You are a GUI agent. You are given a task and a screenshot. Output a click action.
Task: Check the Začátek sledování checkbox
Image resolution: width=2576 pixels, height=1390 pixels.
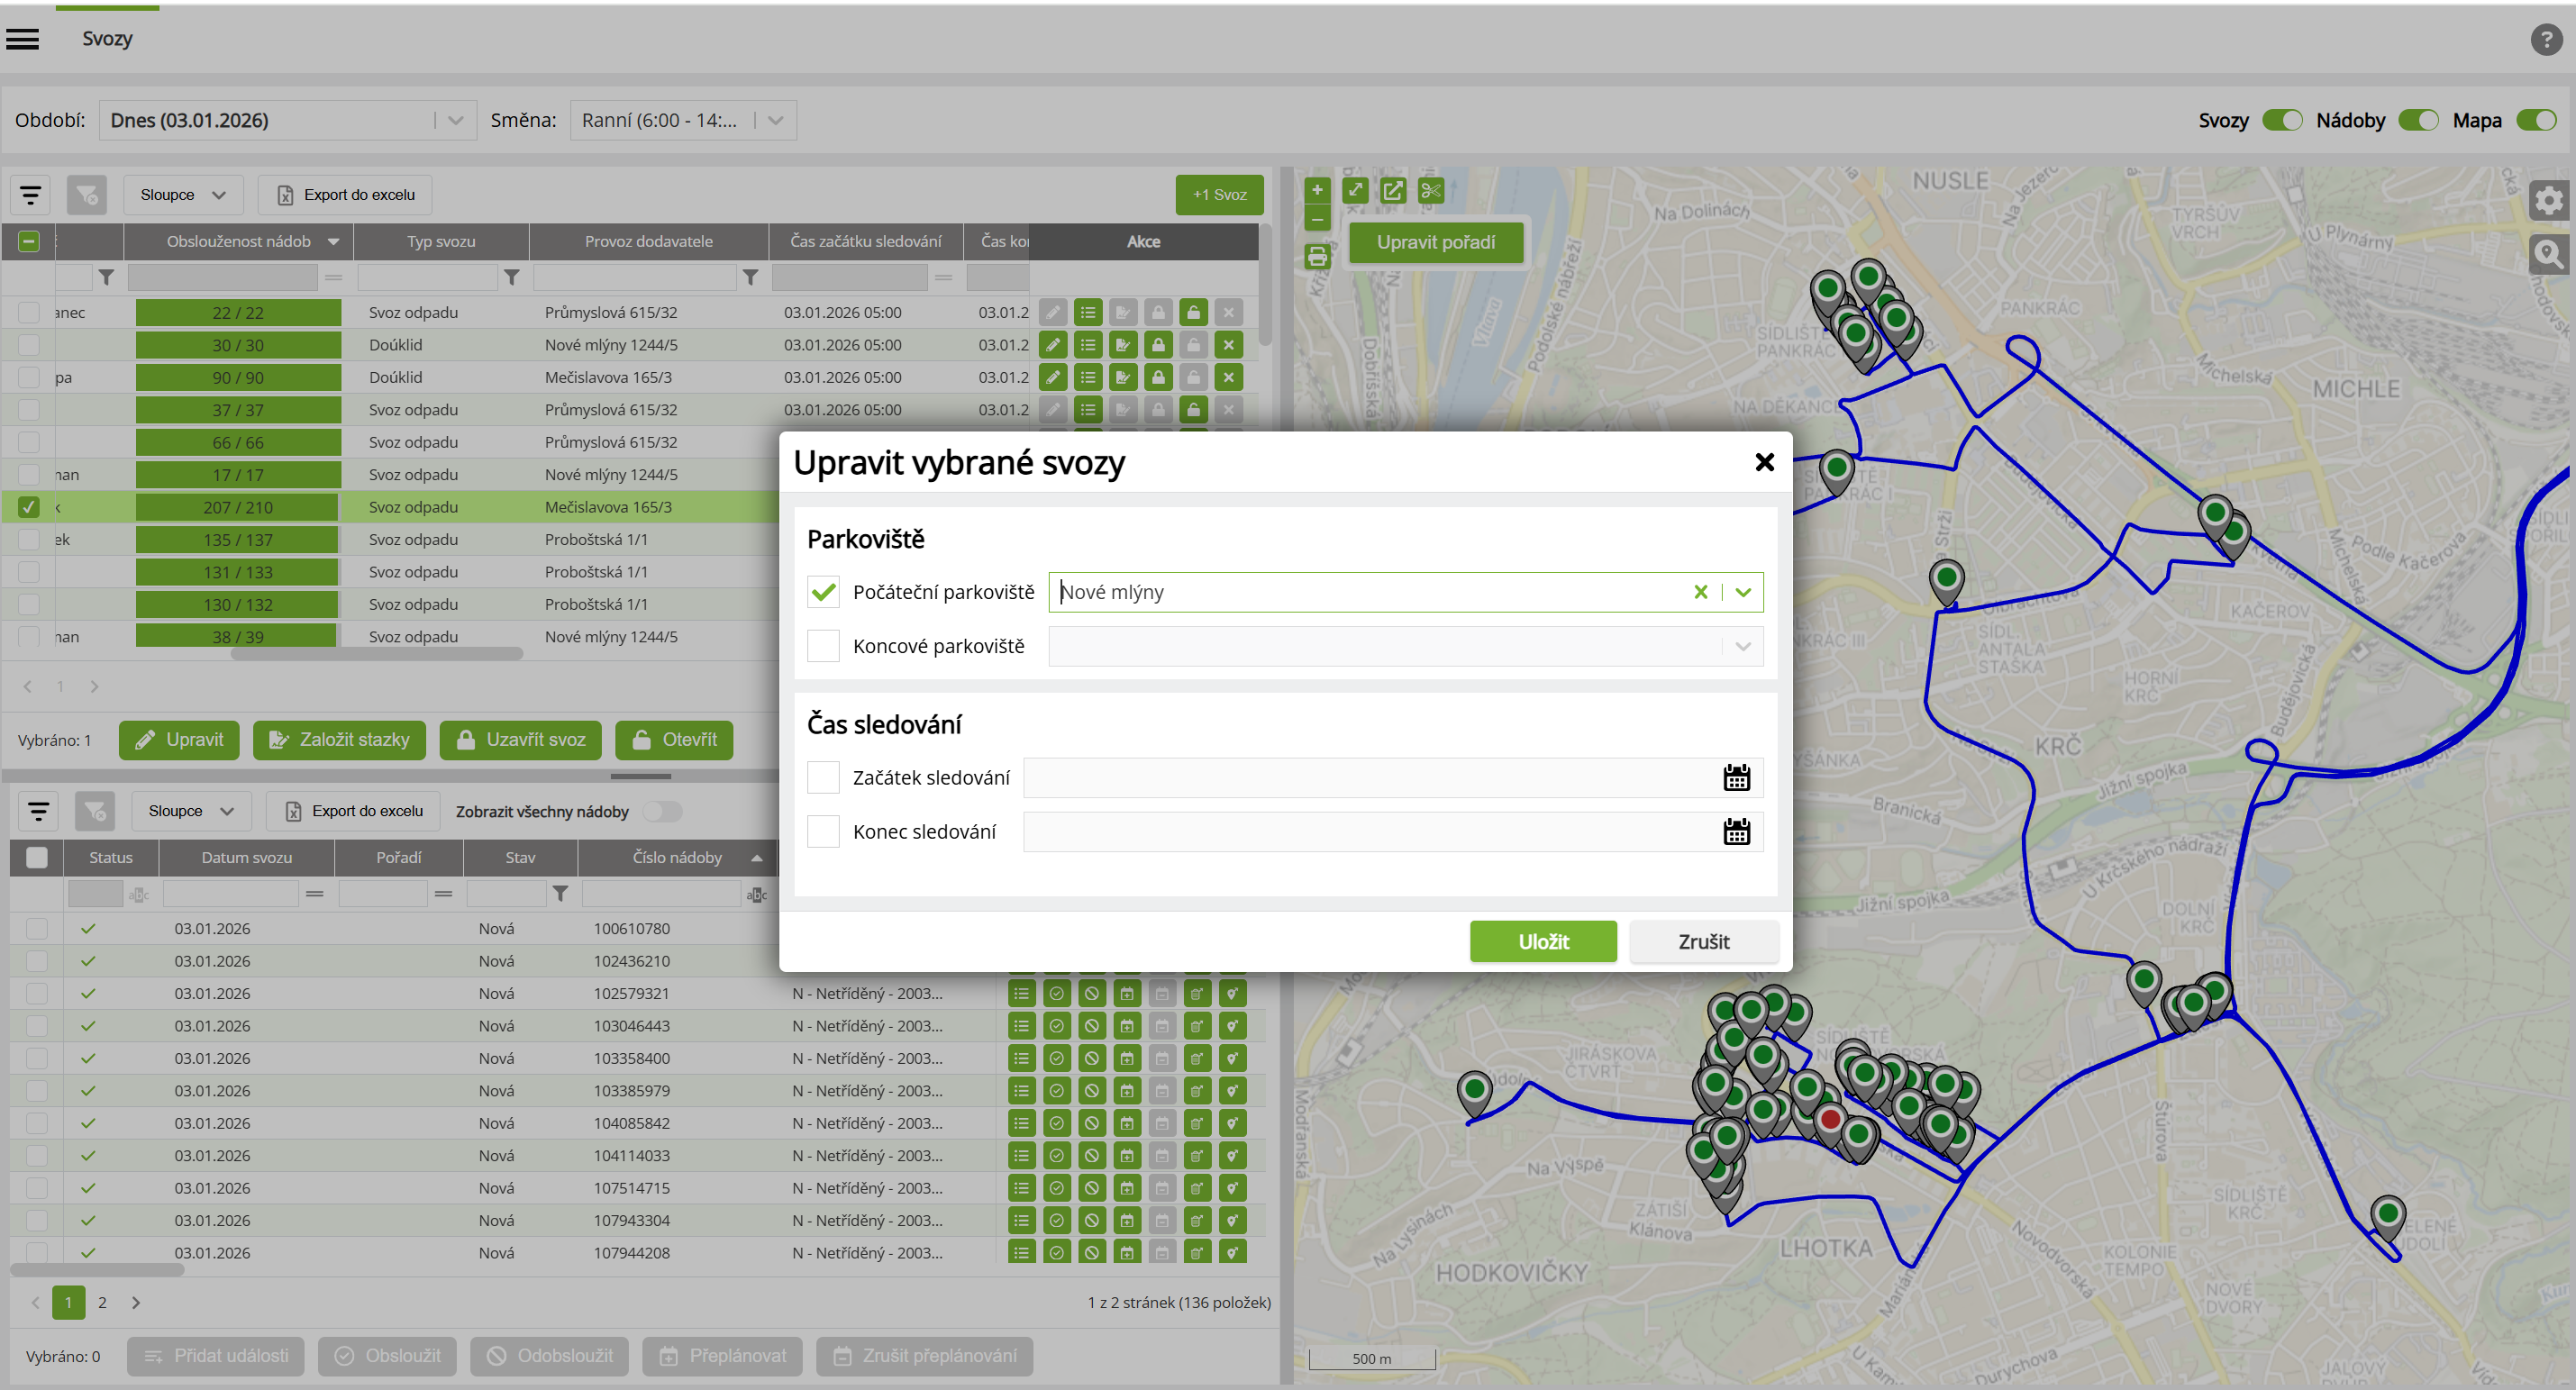pyautogui.click(x=823, y=778)
